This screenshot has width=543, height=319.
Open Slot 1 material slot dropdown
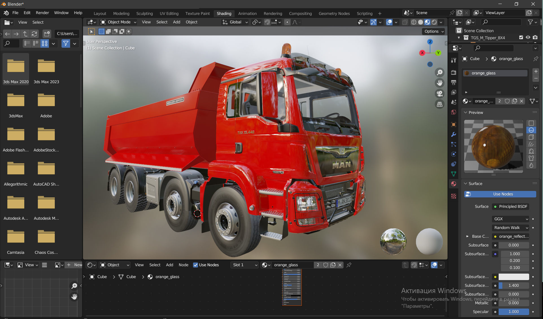pyautogui.click(x=245, y=265)
